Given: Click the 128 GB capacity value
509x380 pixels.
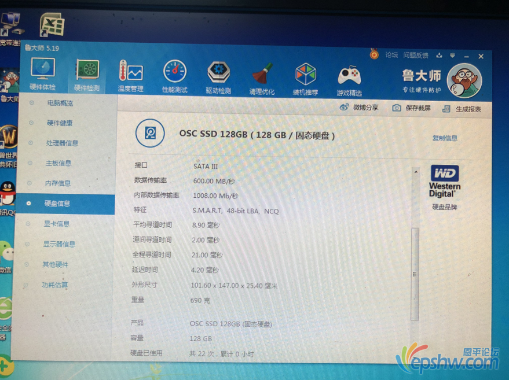Looking at the screenshot, I should [200, 338].
